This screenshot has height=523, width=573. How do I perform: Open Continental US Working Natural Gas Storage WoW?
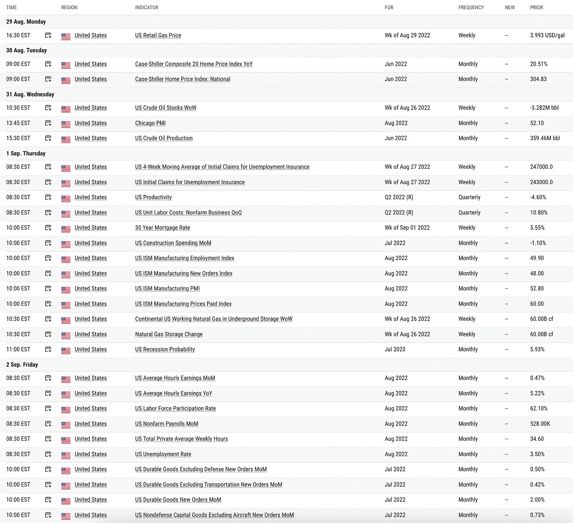pos(214,319)
